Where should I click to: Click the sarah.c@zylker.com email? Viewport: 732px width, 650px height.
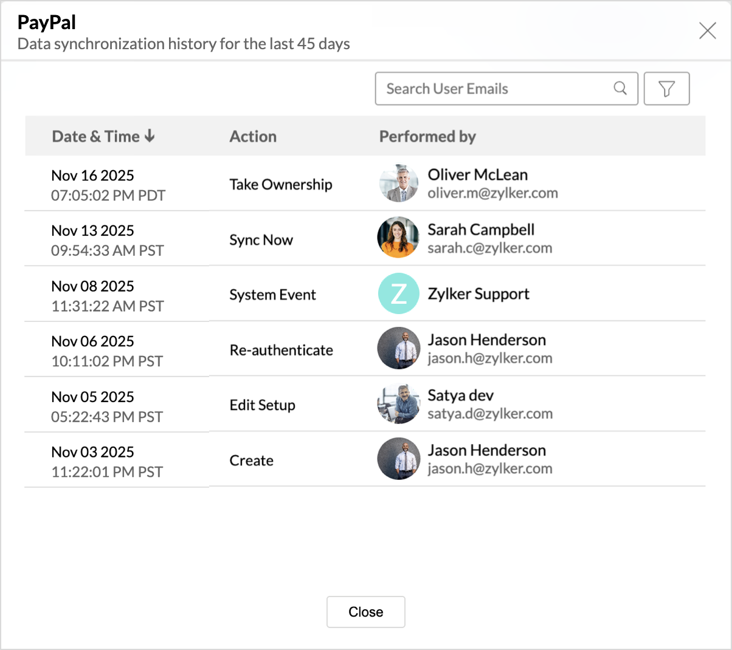point(489,248)
